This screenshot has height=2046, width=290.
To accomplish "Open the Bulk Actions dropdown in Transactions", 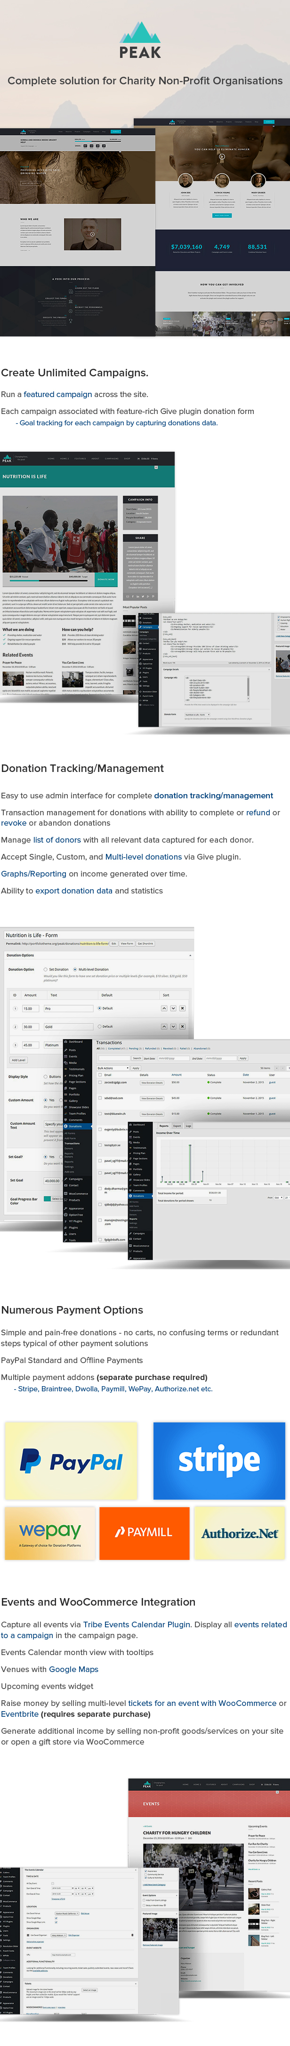I will pos(113,1068).
